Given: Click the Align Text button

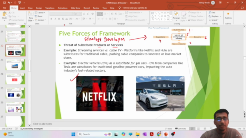Looking at the screenshot, I should [132, 16].
